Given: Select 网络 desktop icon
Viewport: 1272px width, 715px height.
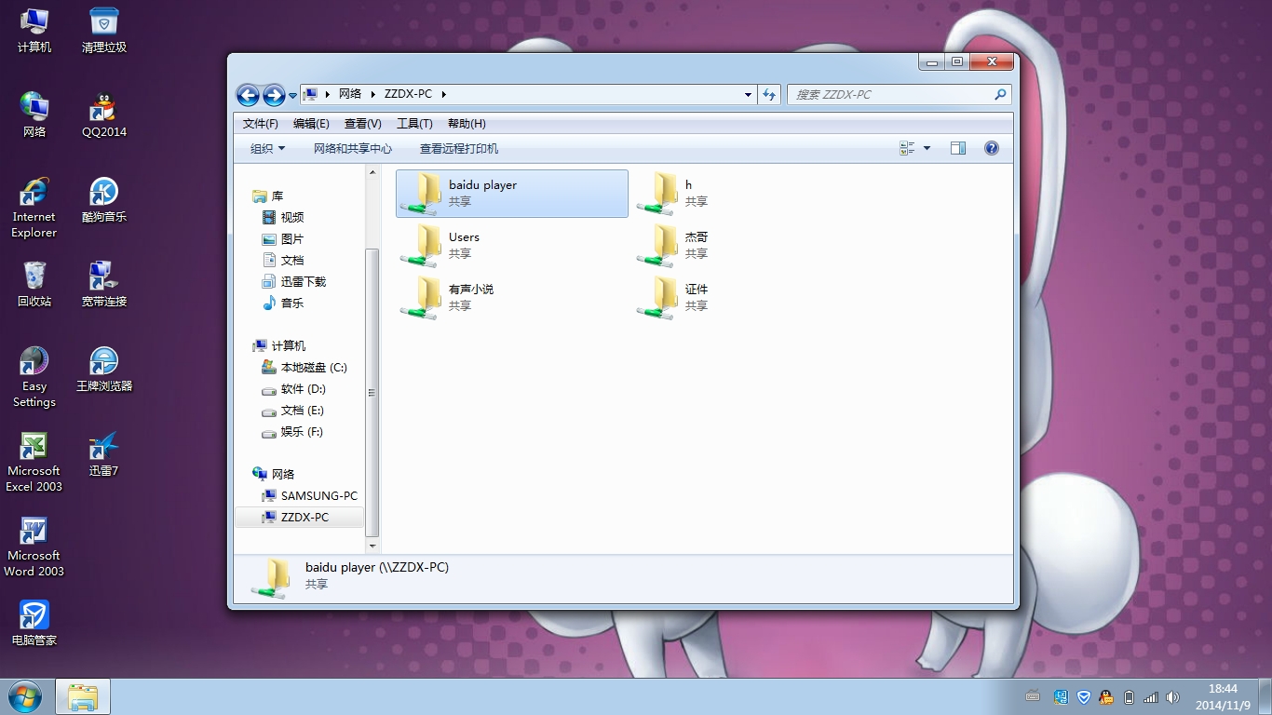Looking at the screenshot, I should point(34,115).
